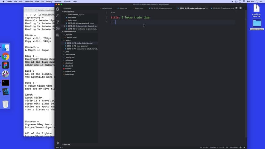
Task: Open the Debug view in activity bar
Action: click(x=58, y=28)
